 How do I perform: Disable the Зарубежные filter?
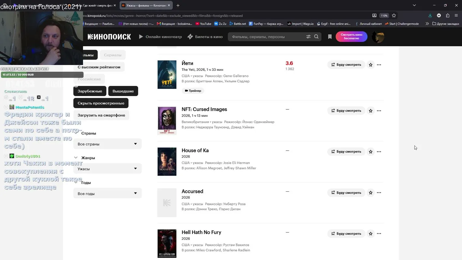[x=90, y=91]
